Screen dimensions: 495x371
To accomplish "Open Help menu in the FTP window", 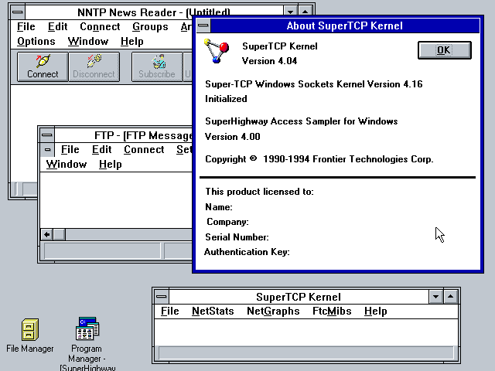I will [110, 165].
